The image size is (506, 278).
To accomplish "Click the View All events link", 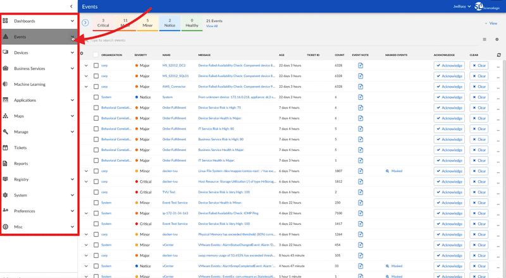I will tap(212, 26).
